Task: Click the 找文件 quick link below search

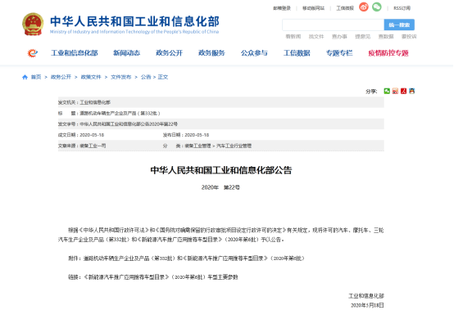Action: click(x=316, y=37)
